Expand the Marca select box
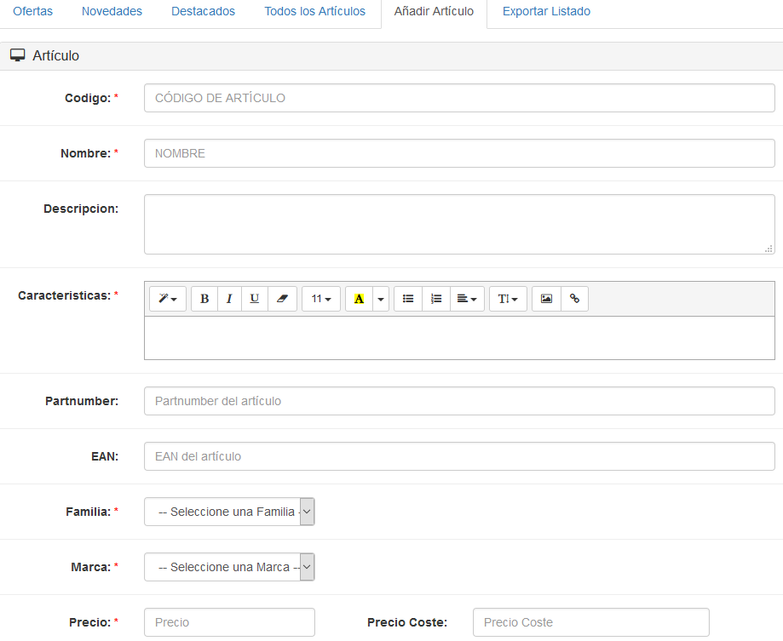The width and height of the screenshot is (783, 641). click(x=229, y=567)
